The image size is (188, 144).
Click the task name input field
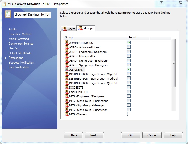pos(32,15)
